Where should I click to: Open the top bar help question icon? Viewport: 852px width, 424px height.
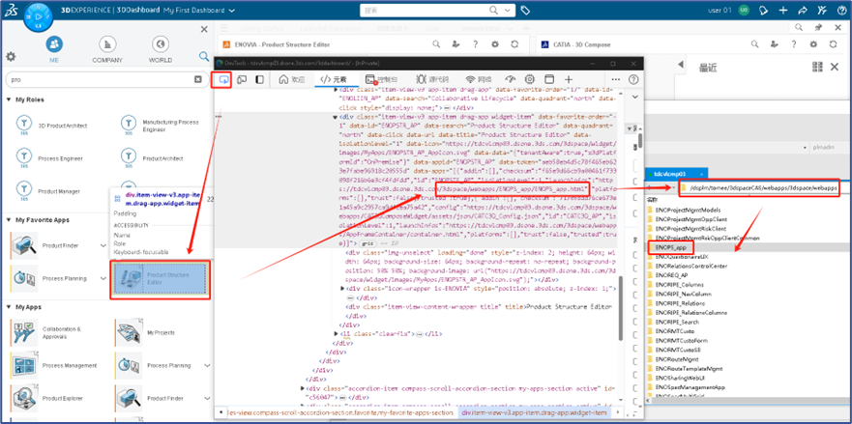tap(840, 11)
